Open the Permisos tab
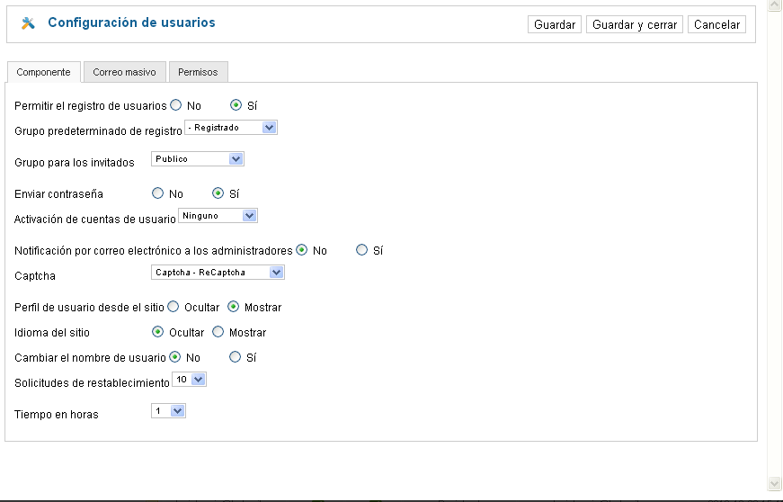 (199, 72)
